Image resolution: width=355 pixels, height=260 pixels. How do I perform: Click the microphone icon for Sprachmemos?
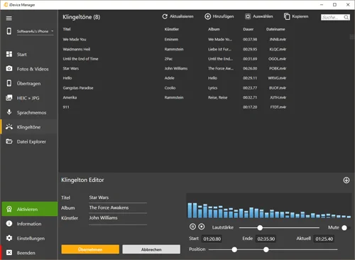(x=9, y=112)
